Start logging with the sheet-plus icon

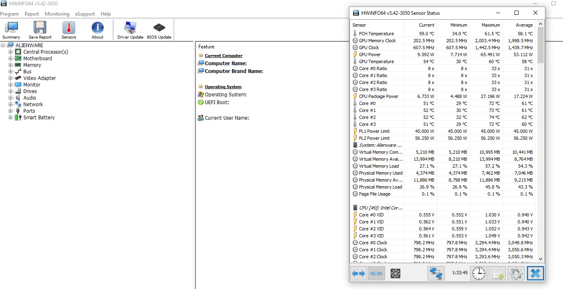point(497,273)
